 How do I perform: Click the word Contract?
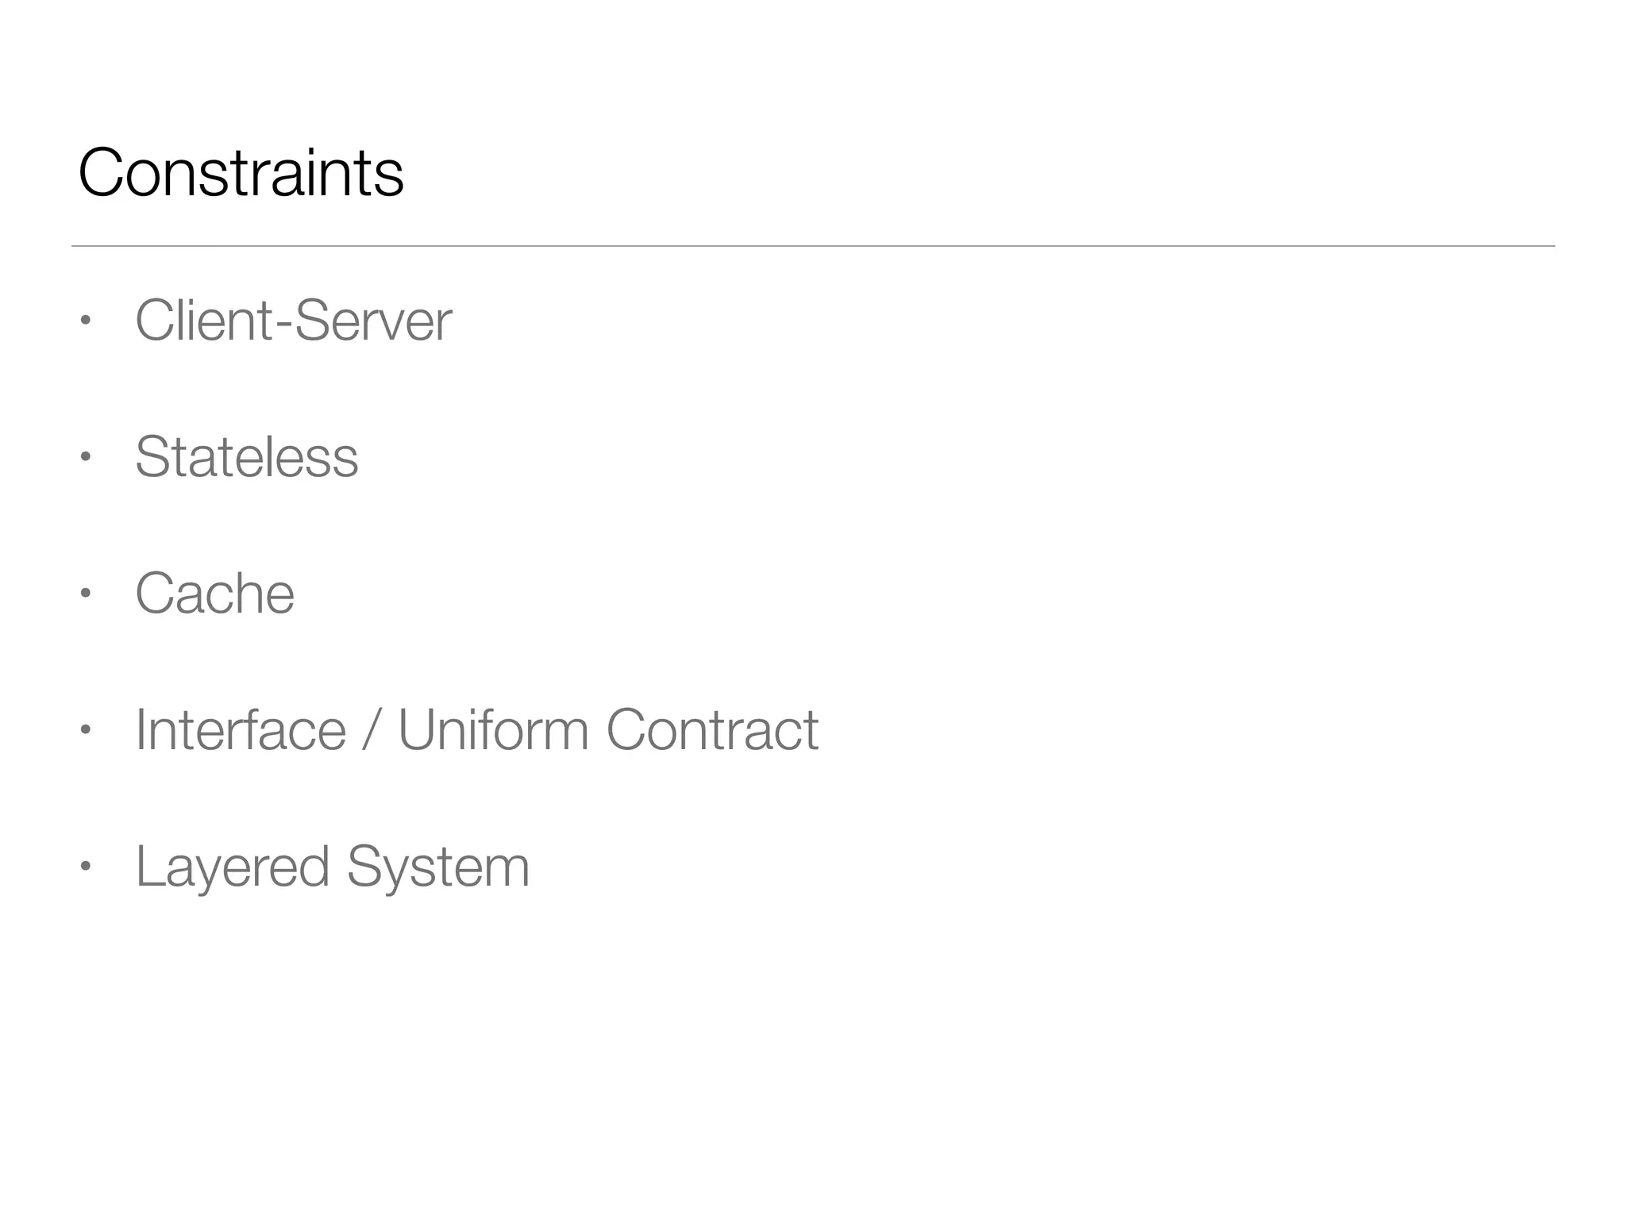tap(712, 730)
